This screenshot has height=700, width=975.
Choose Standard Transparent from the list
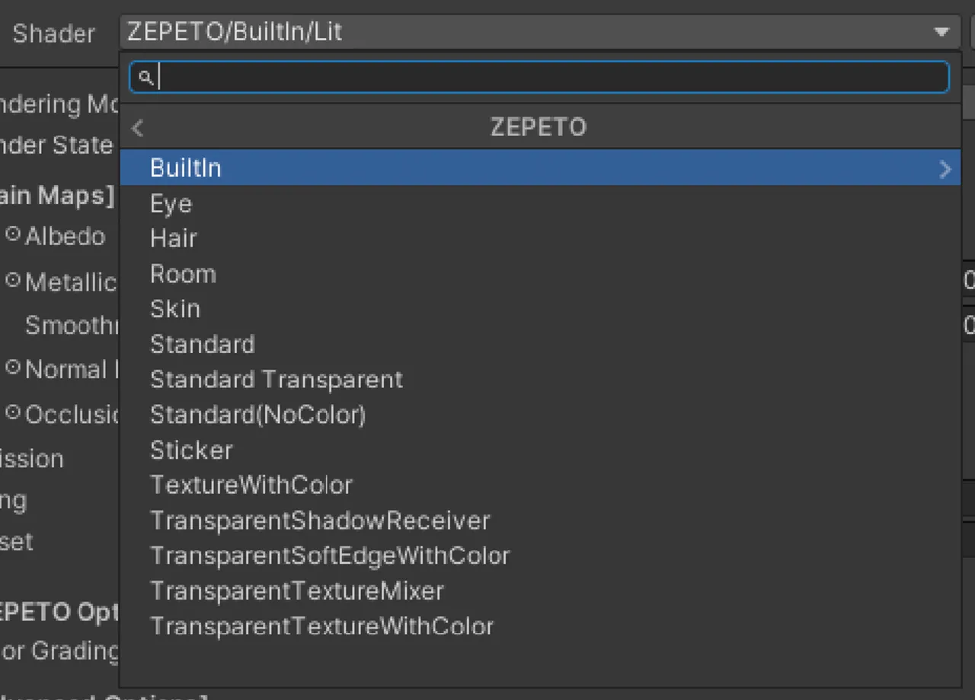(277, 379)
